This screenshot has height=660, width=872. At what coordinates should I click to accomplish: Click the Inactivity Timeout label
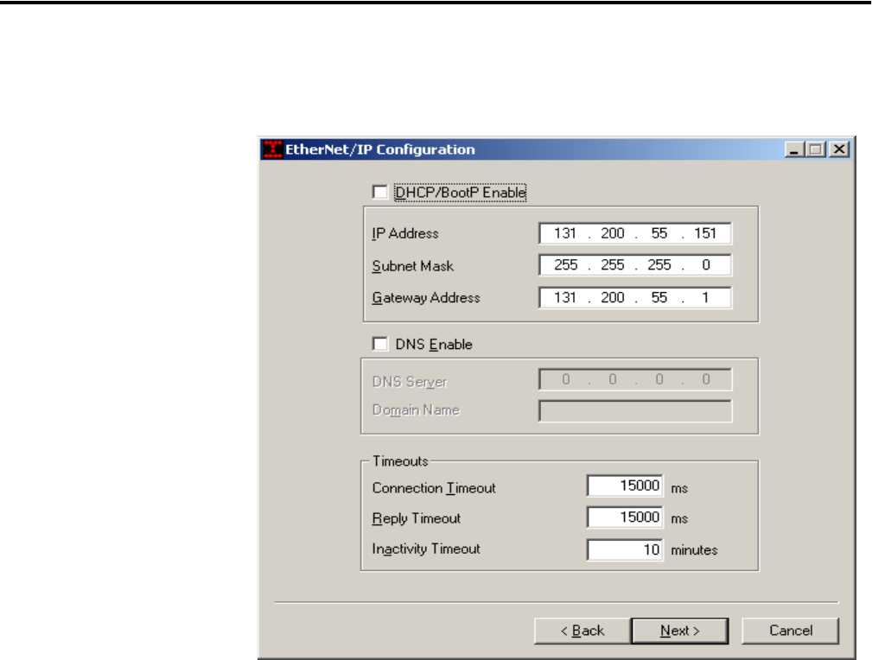click(x=426, y=549)
